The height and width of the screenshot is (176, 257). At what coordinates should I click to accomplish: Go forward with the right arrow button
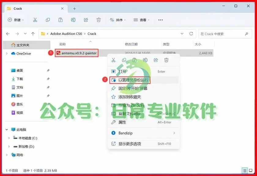coord(17,34)
